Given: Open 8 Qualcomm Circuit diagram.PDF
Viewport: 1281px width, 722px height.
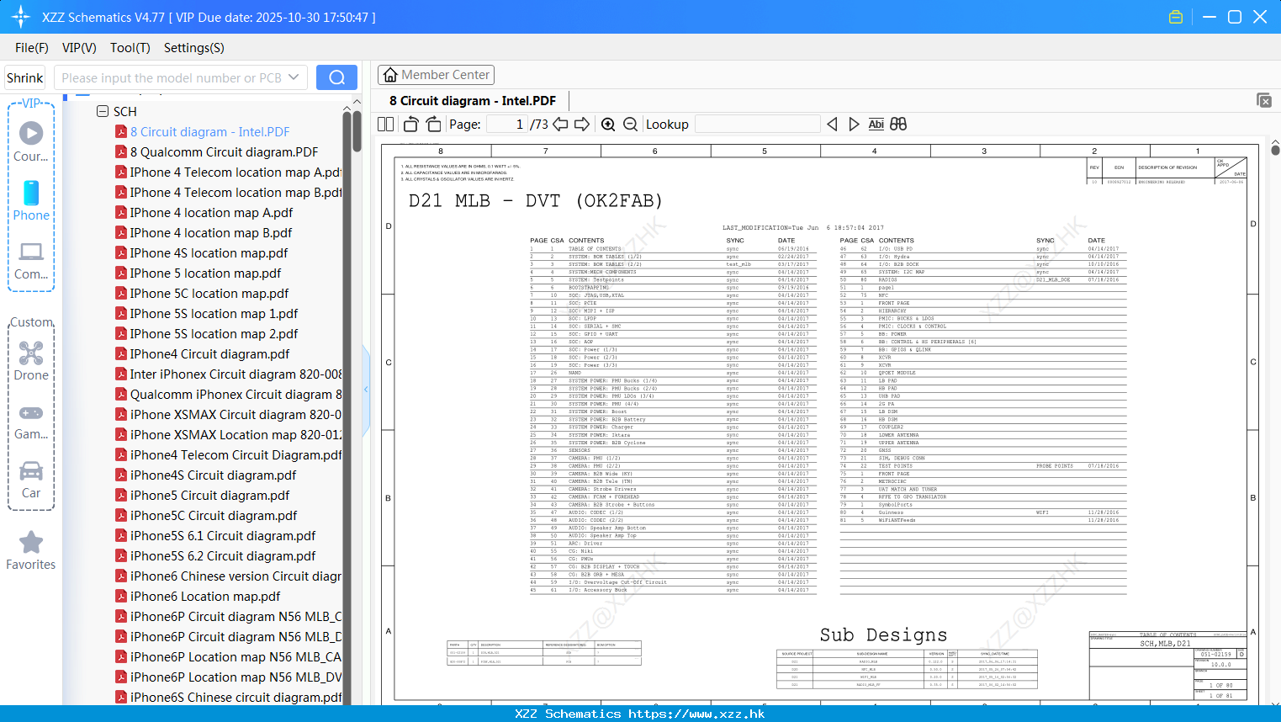Looking at the screenshot, I should pyautogui.click(x=224, y=152).
